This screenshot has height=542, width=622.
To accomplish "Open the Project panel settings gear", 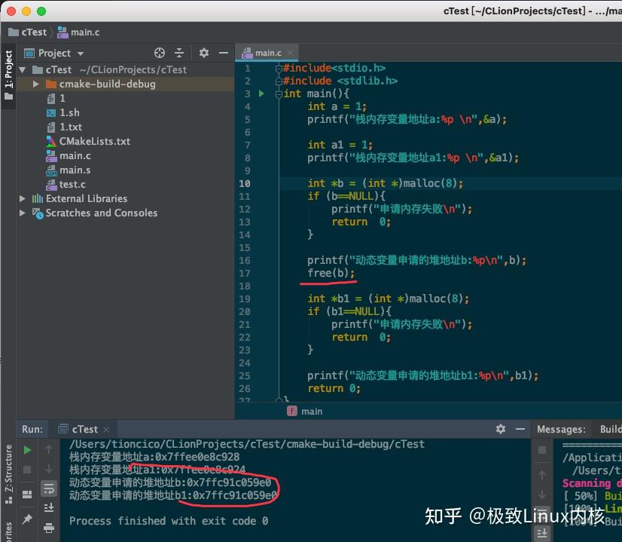I will pos(203,53).
